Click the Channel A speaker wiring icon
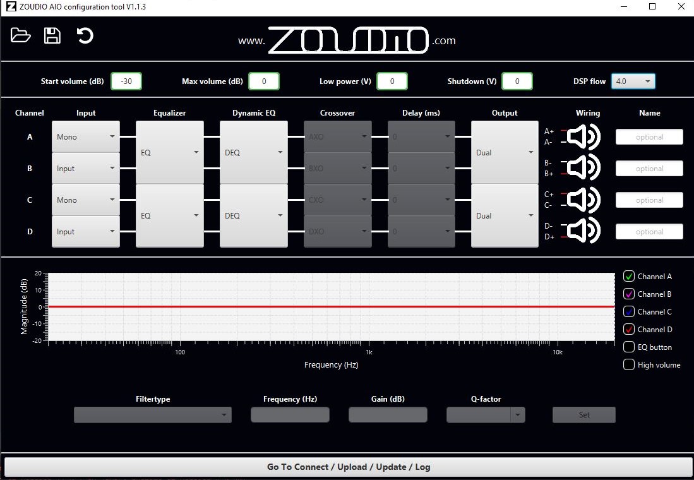694x480 pixels. point(583,137)
